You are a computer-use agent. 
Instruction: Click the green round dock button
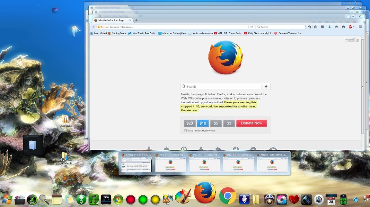143,200
